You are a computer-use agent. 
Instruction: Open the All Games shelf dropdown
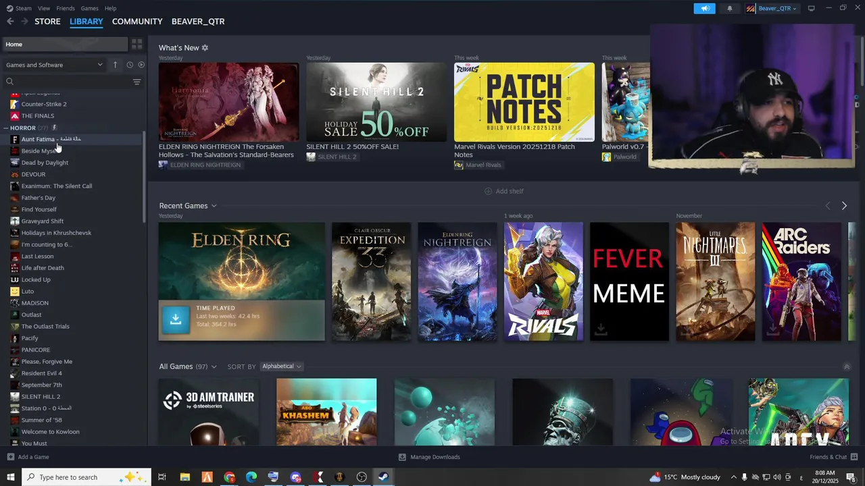point(214,367)
